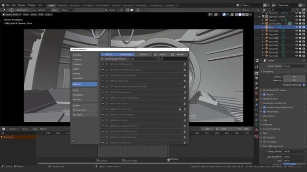Toggle the Bloom checkbox
The height and width of the screenshot is (172, 307).
pyautogui.click(x=264, y=95)
